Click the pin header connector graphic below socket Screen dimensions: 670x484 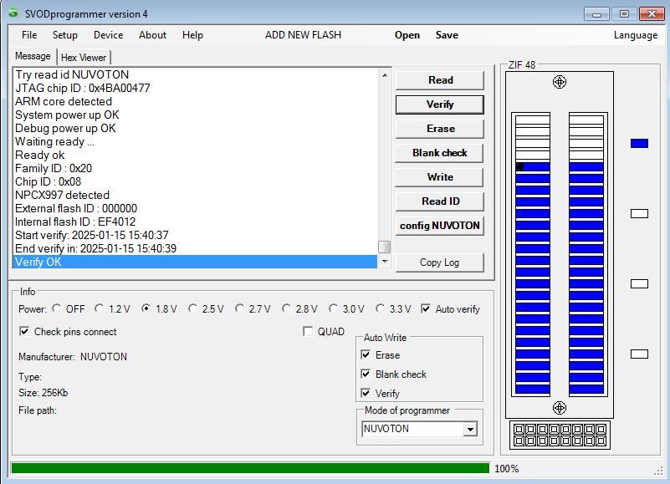pos(559,435)
